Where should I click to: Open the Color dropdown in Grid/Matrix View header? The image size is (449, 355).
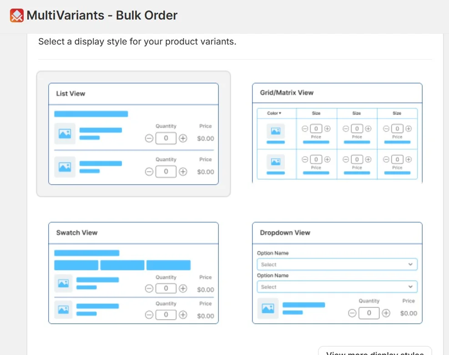coord(274,113)
